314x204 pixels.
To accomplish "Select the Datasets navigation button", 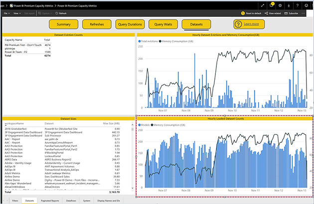I will pos(196,24).
